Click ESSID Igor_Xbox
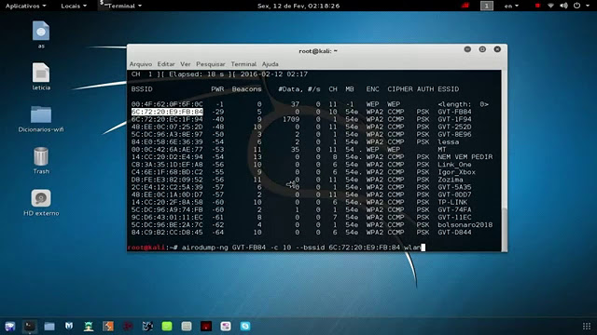 point(456,172)
